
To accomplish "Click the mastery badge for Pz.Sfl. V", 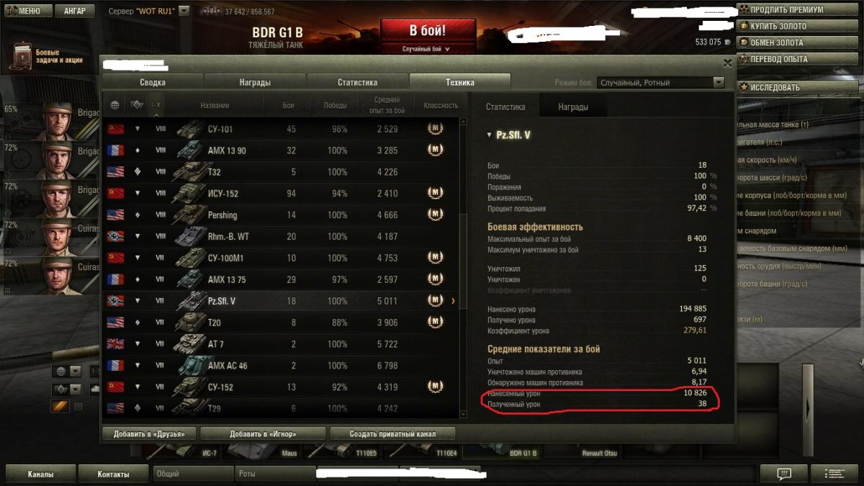I will click(435, 300).
